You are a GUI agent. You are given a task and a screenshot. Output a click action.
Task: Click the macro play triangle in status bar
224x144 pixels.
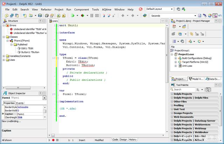tap(49, 140)
